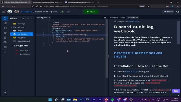Expand the .github folder arrow
The height and width of the screenshot is (102, 181).
pos(12,27)
